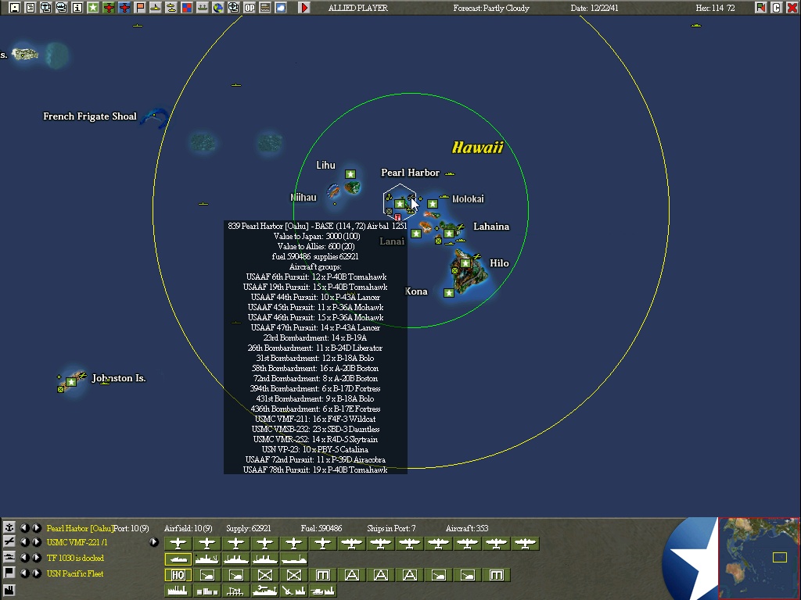Go to previous base beside Pearl Harbor

point(24,527)
